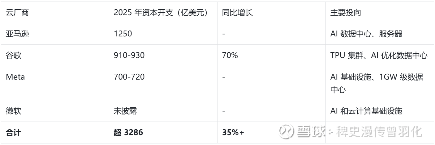Select the 未披露 cell
Viewport: 435px width, 145px height.
click(125, 111)
